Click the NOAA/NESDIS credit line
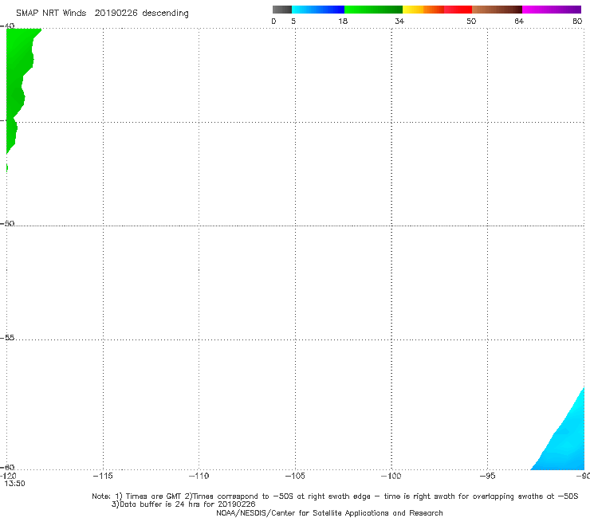Screen dimensions: 590x518 click(329, 512)
